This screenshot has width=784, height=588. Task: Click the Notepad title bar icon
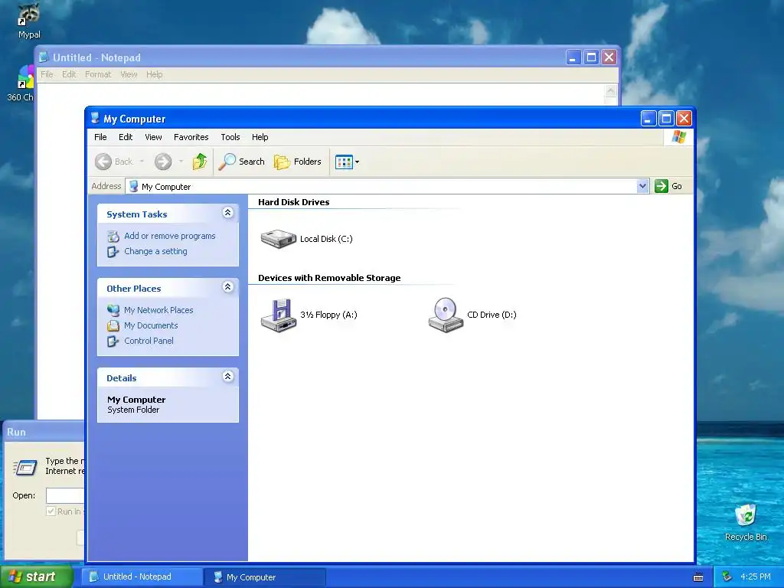point(44,57)
